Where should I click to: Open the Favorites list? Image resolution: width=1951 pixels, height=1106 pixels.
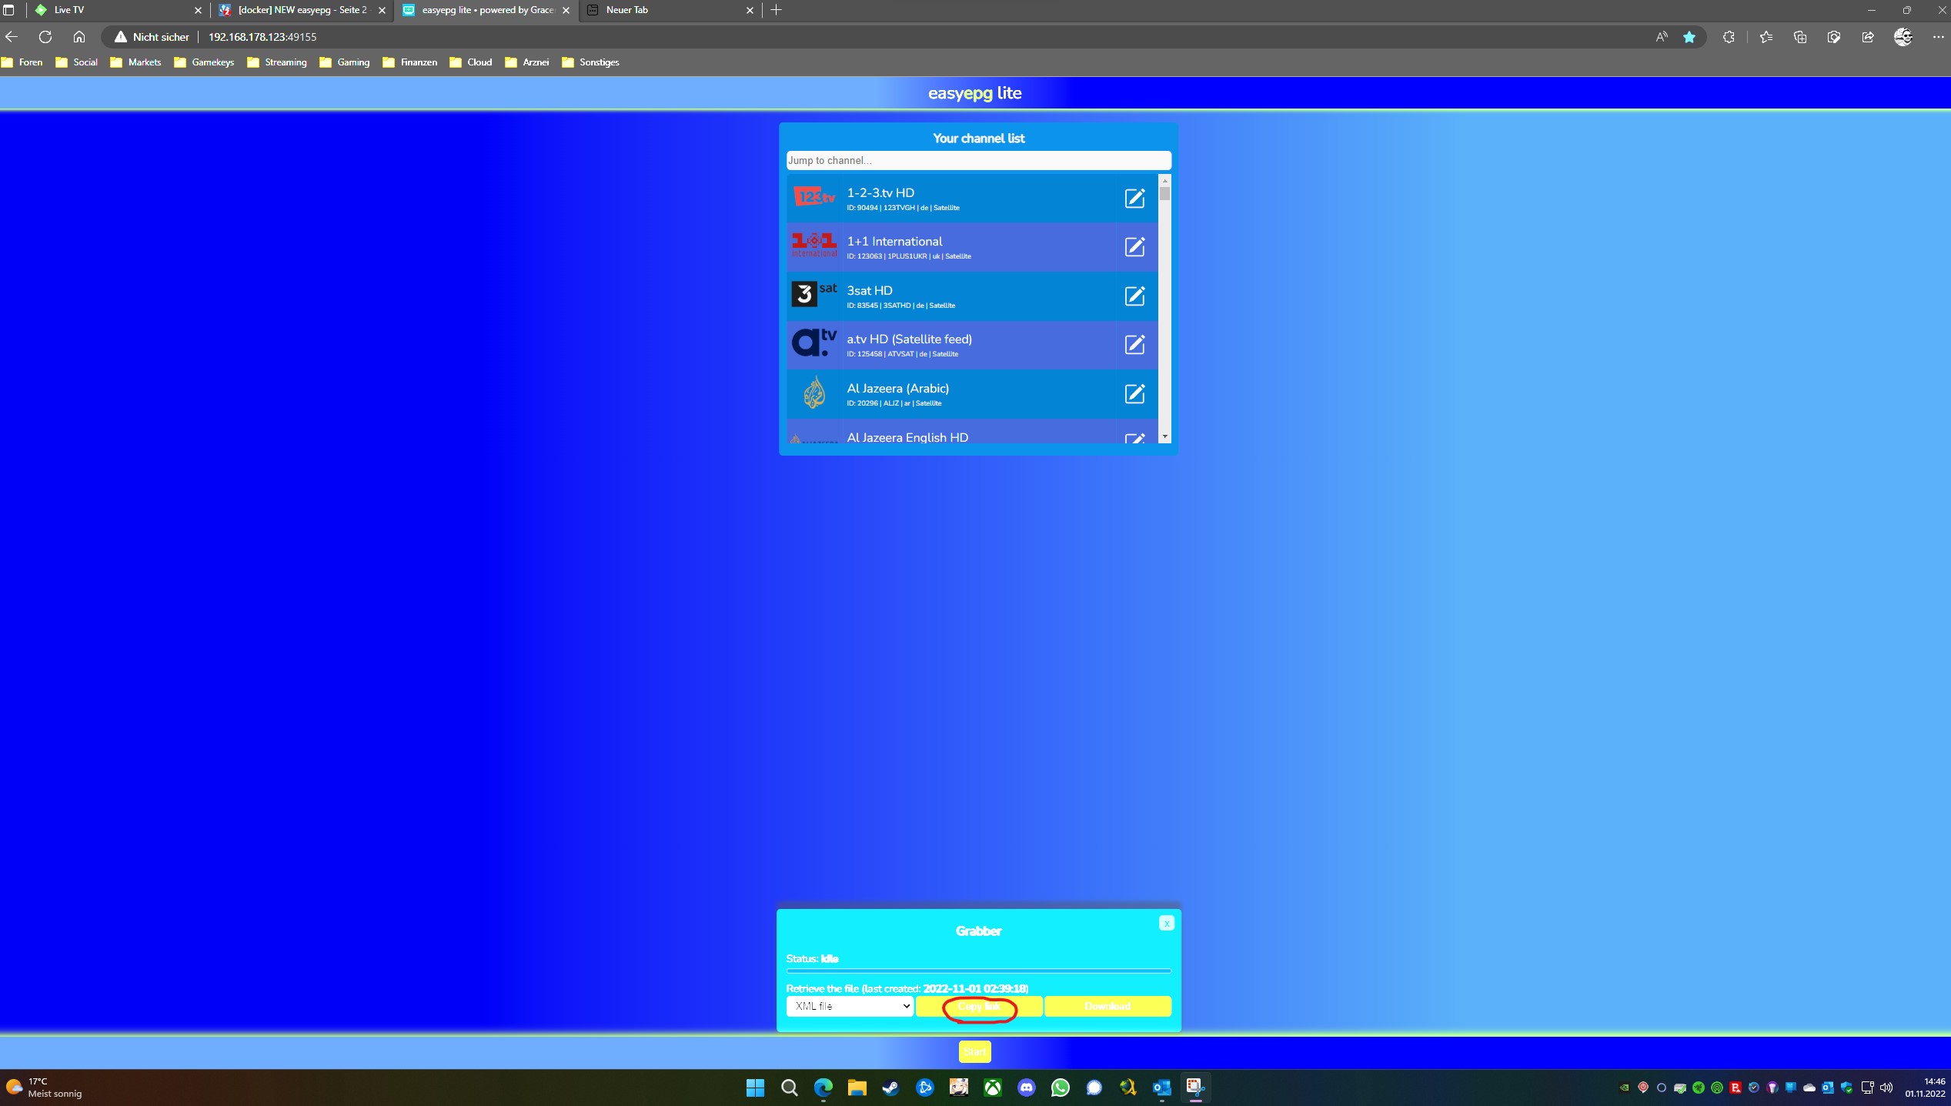[x=1766, y=37]
